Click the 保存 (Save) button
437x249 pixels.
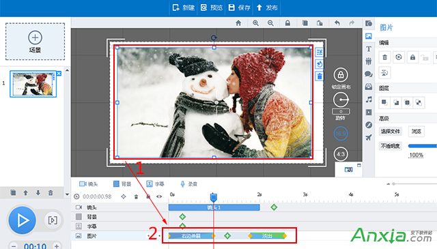[x=240, y=8]
